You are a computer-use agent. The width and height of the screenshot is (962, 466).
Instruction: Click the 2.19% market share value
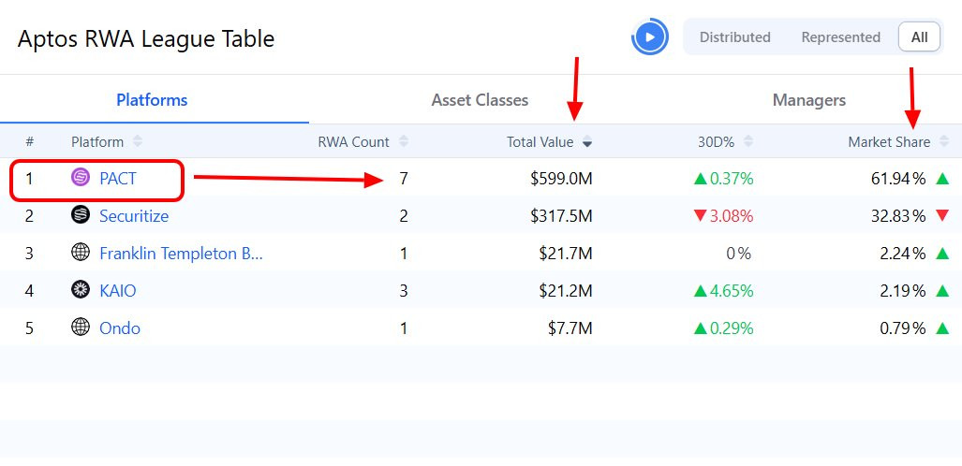pyautogui.click(x=902, y=291)
